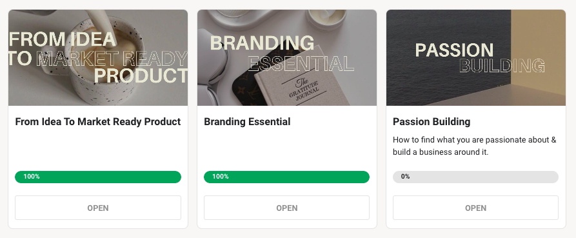
Task: Click OPEN button under Branding Essential
Action: 286,208
